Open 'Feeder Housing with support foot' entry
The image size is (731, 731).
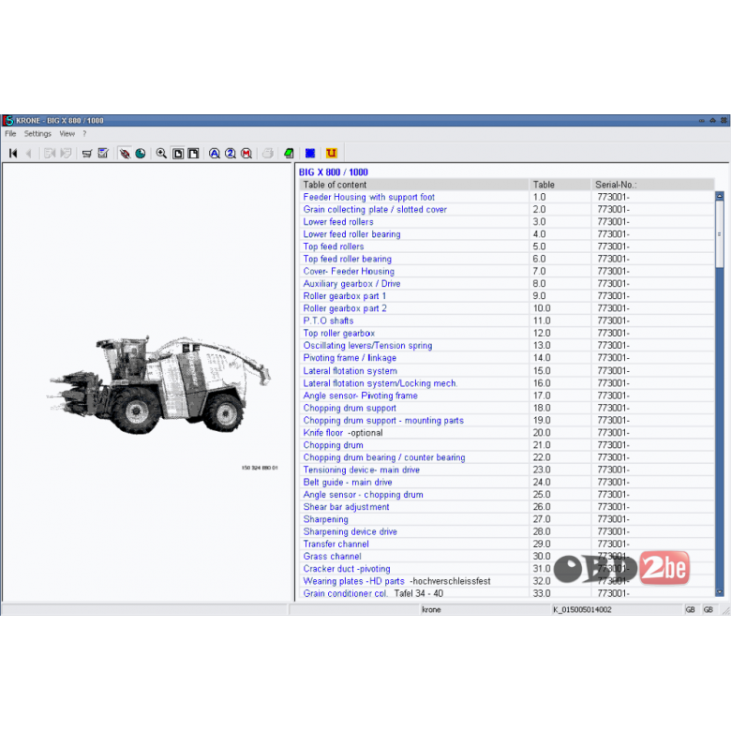tap(368, 197)
